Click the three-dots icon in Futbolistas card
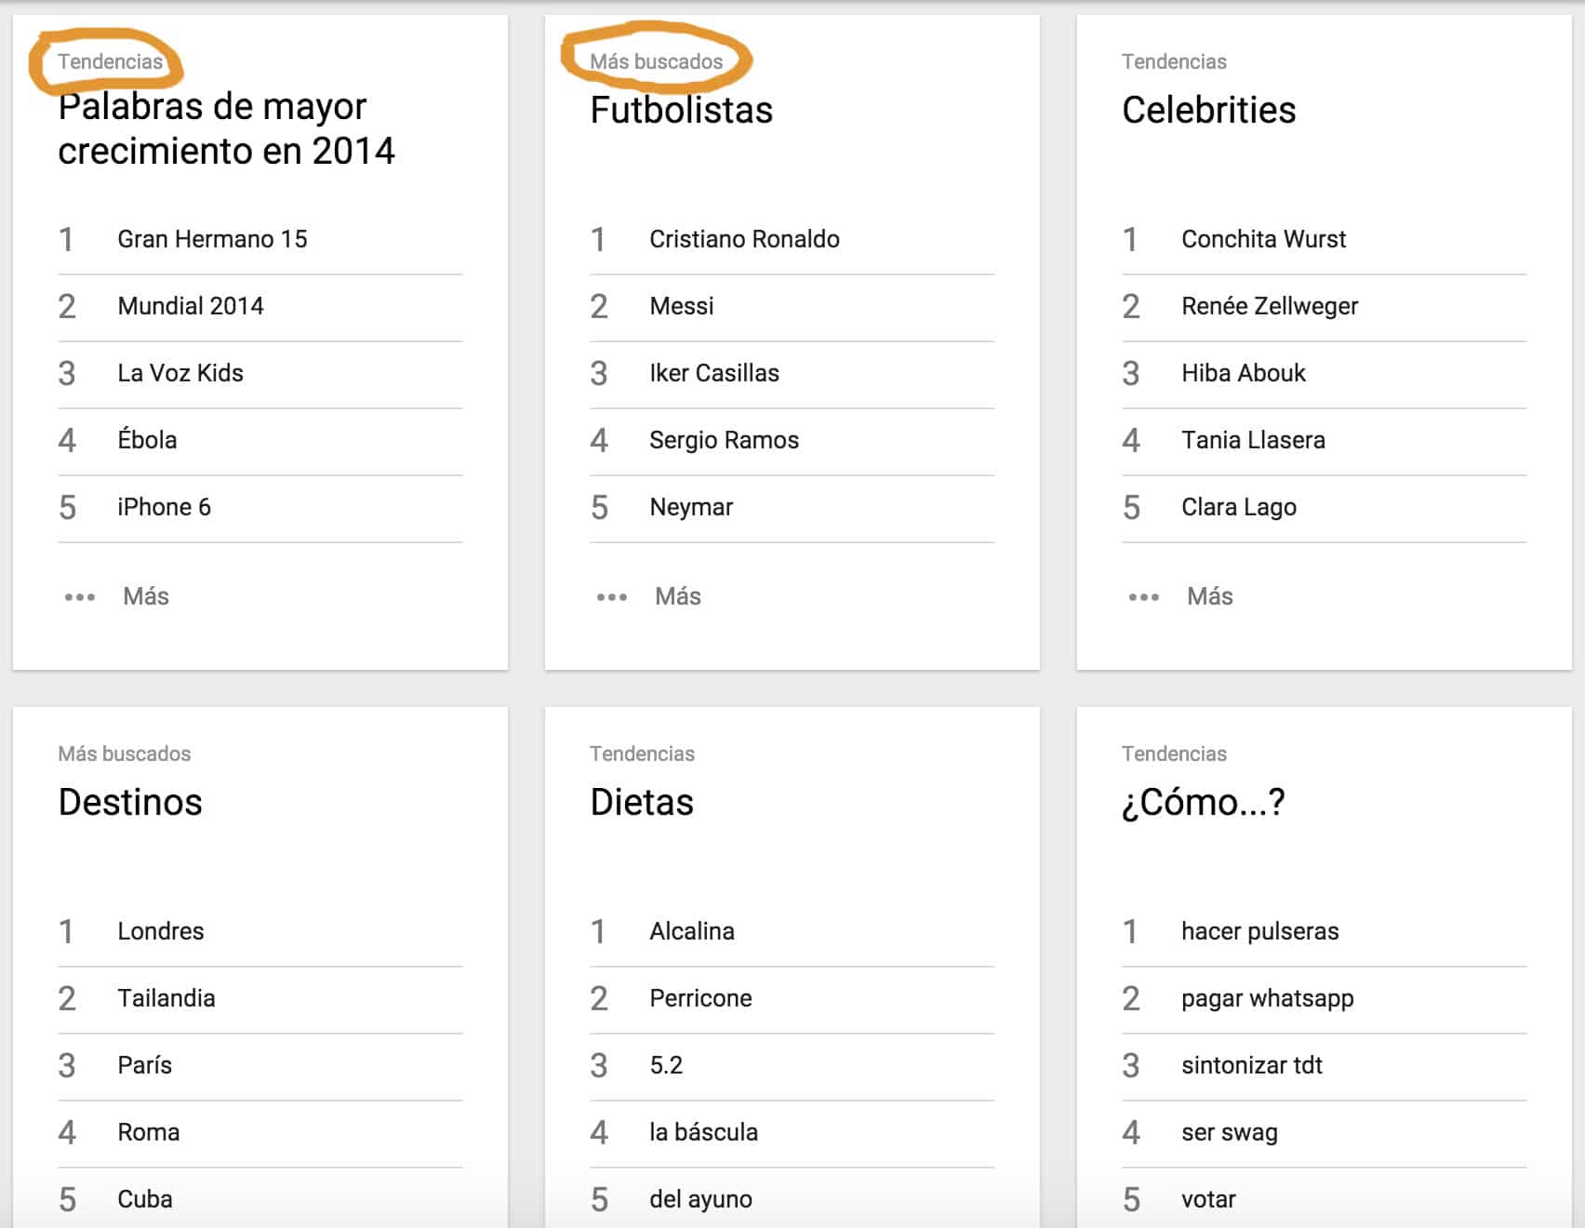This screenshot has height=1228, width=1585. (x=612, y=597)
